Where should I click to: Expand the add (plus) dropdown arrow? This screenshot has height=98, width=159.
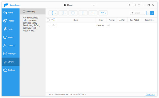[56, 13]
